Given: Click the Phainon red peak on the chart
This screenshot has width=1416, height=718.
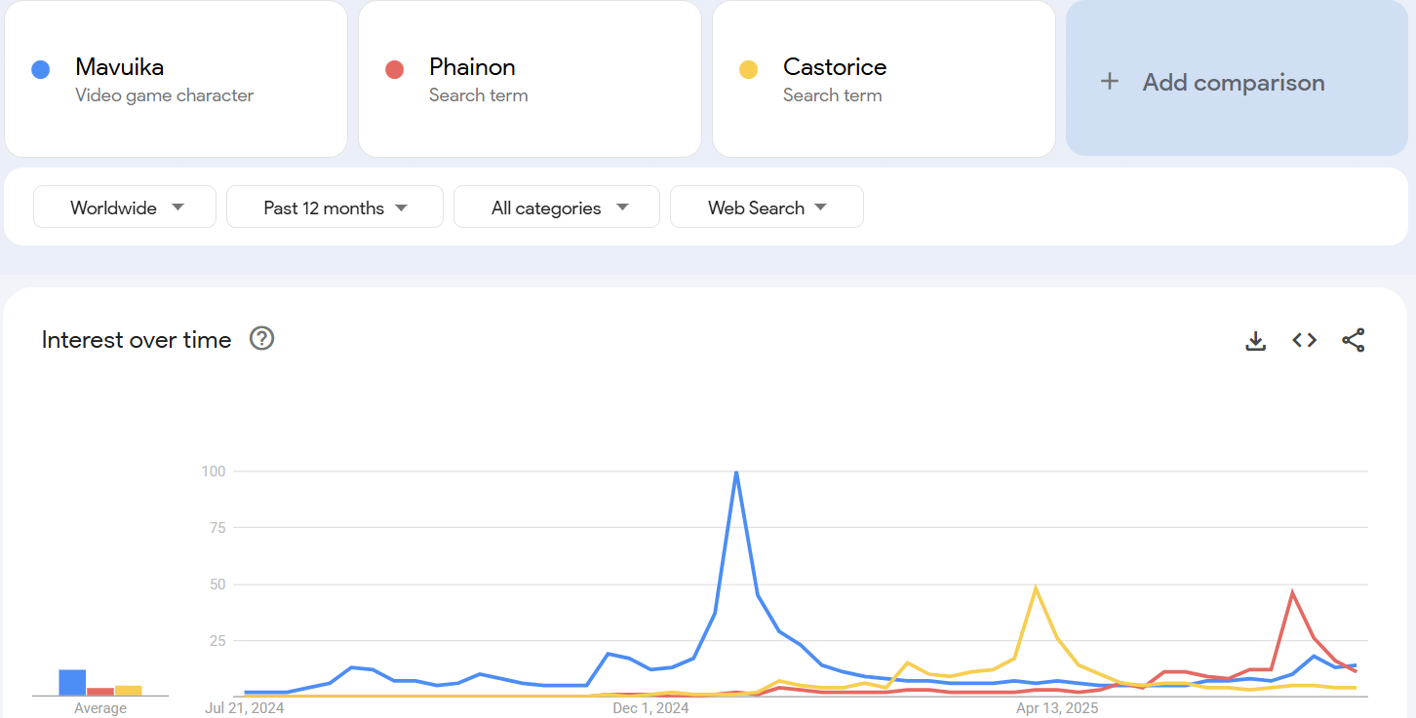Looking at the screenshot, I should point(1292,592).
